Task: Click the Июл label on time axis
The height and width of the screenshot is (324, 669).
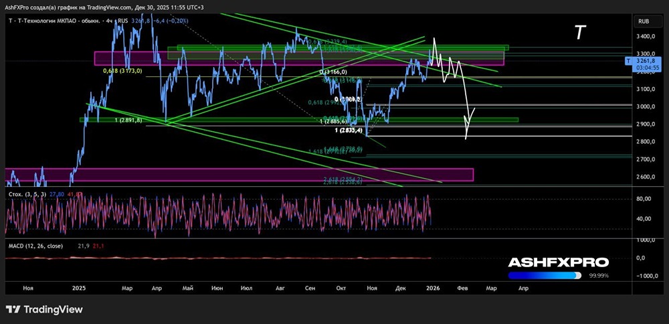Action: pos(247,288)
